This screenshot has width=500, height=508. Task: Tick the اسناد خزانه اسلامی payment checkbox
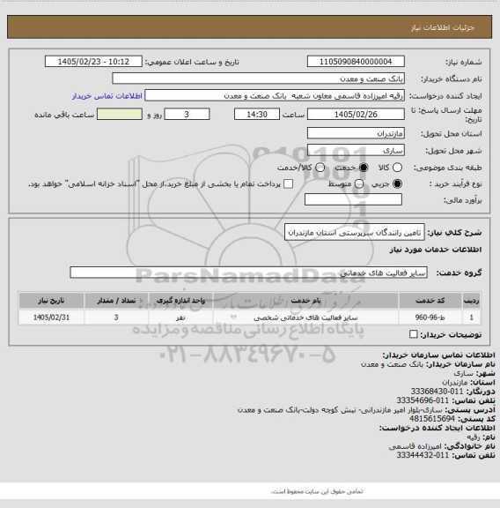288,184
